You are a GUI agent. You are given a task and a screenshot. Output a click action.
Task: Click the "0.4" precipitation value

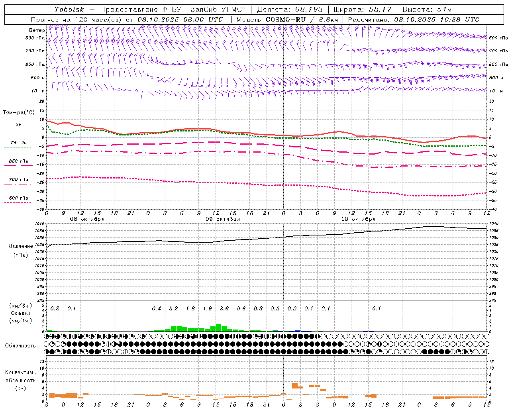coord(157,308)
